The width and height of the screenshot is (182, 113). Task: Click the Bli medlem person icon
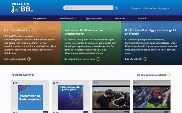coord(144,8)
